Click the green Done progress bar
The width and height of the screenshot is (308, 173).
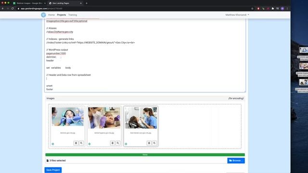coord(145,155)
